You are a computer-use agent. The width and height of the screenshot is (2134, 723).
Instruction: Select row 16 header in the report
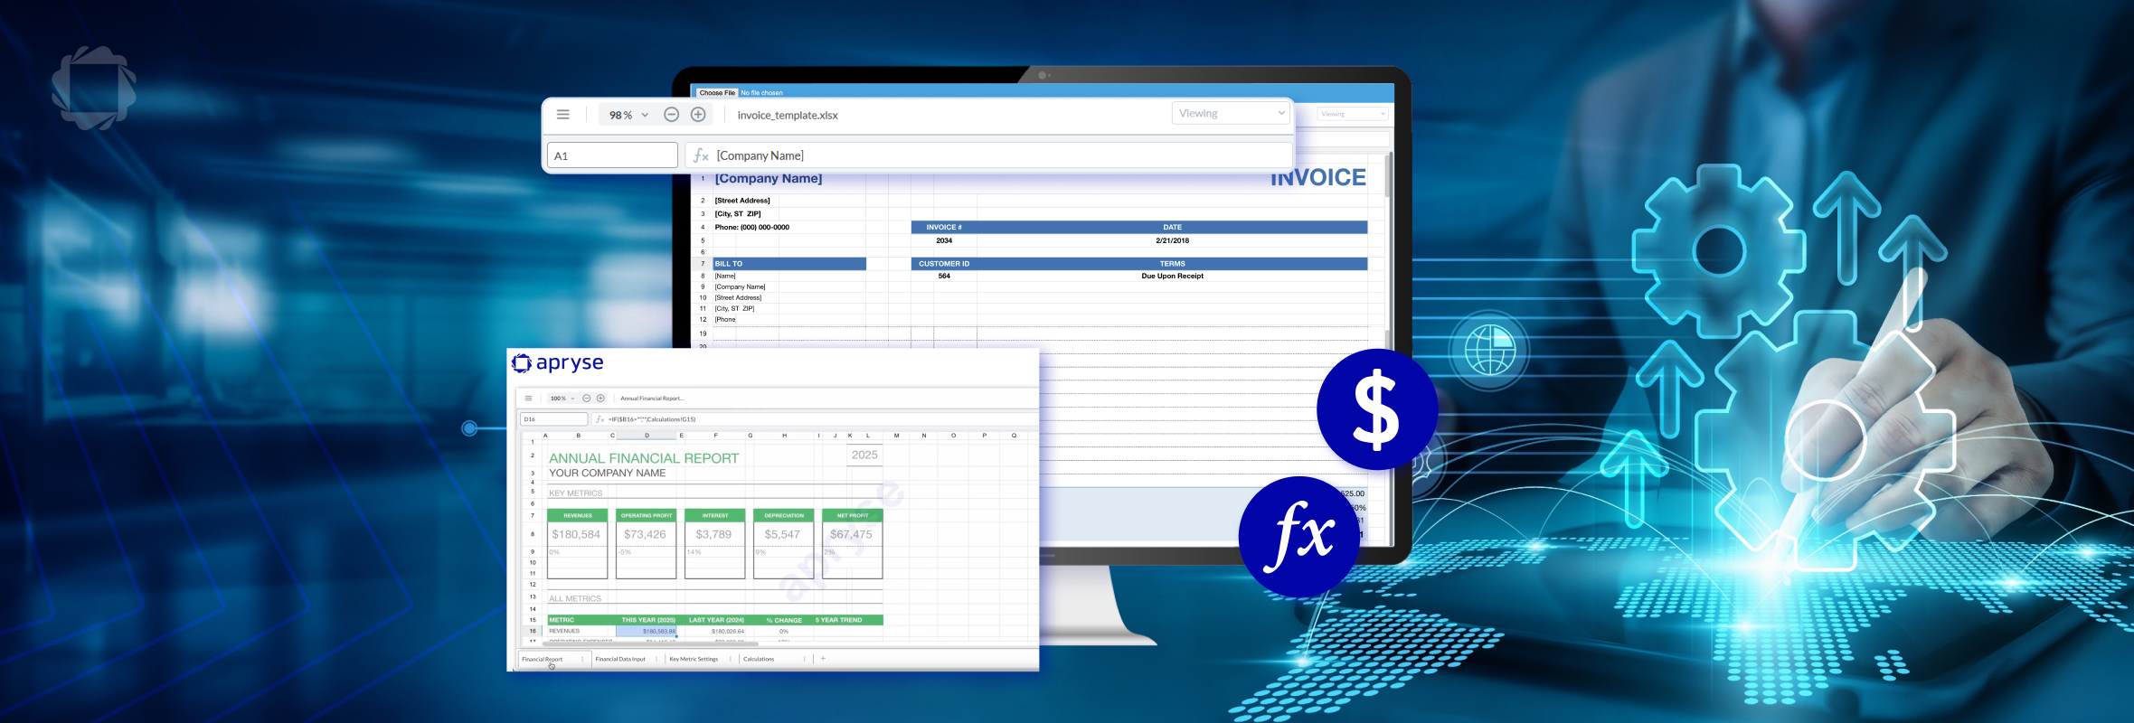533,631
